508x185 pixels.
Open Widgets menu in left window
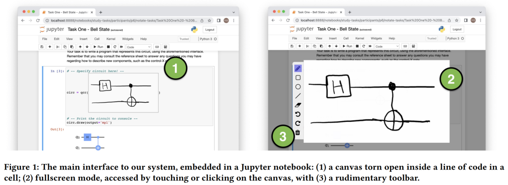[x=127, y=39]
